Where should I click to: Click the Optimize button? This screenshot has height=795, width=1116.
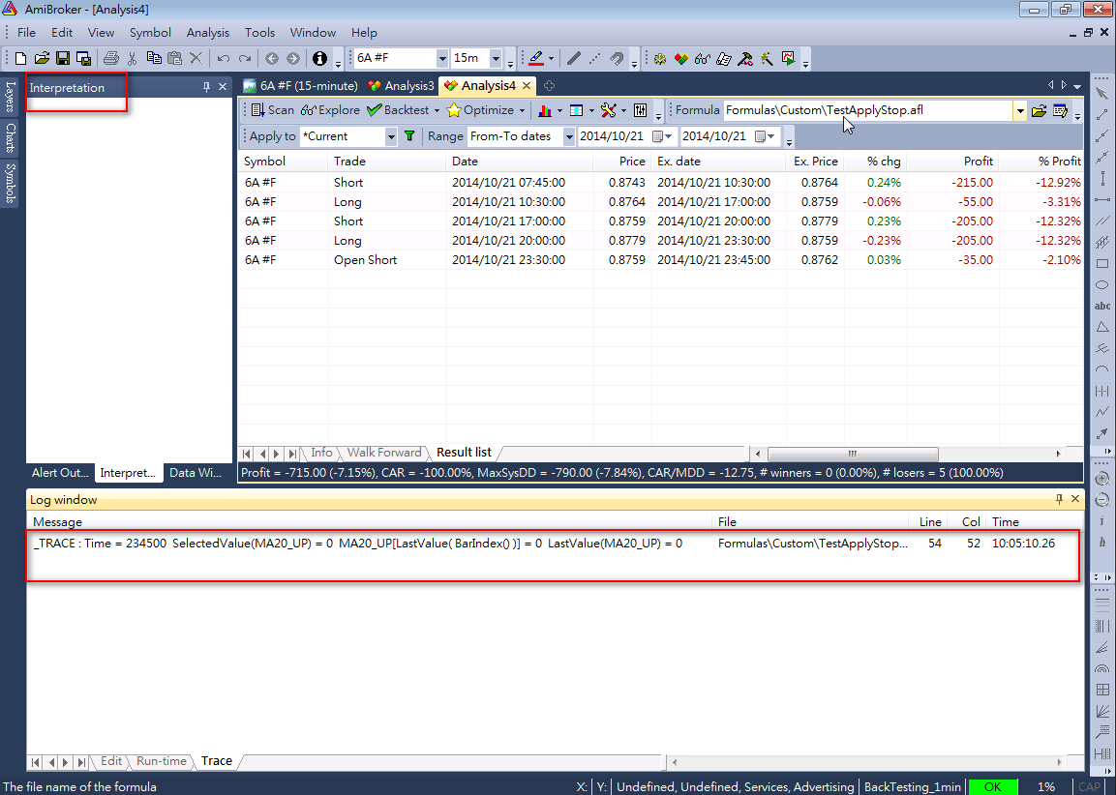tap(480, 110)
